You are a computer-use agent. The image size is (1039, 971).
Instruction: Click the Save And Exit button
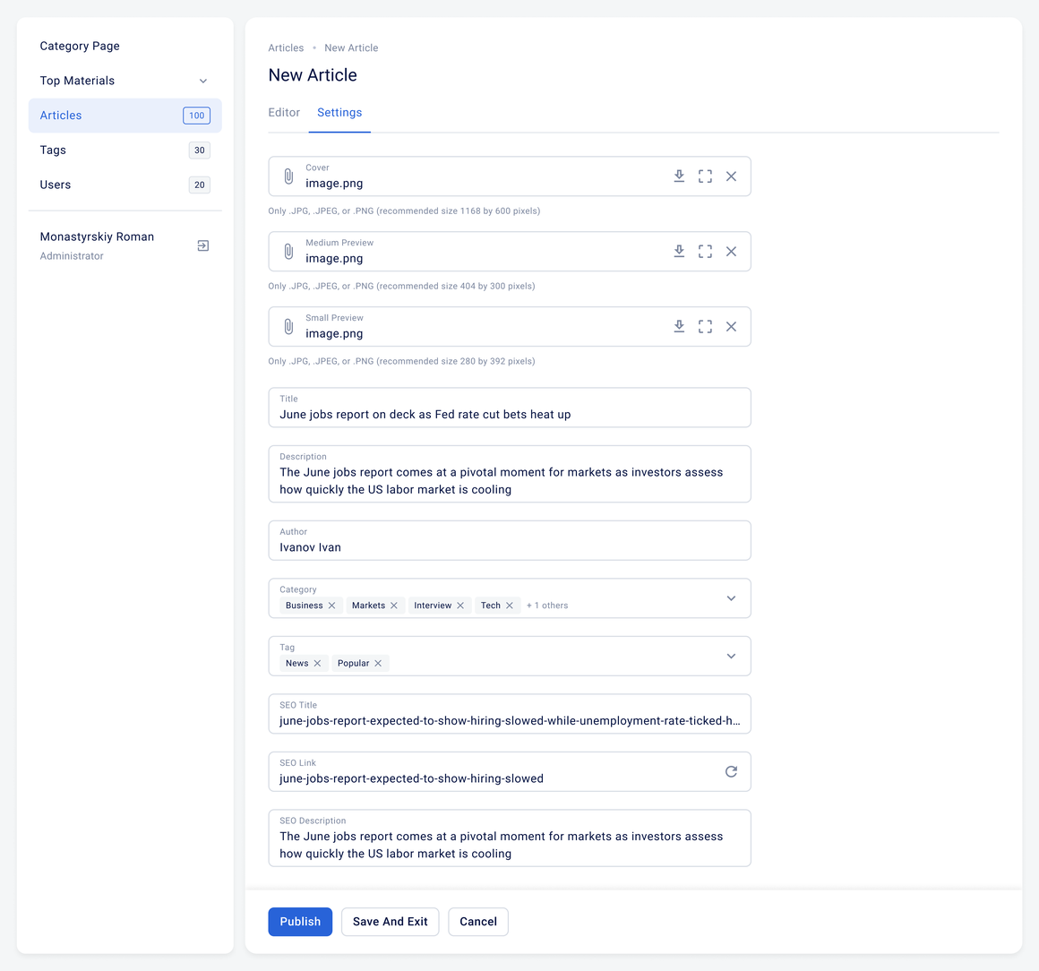coord(391,922)
